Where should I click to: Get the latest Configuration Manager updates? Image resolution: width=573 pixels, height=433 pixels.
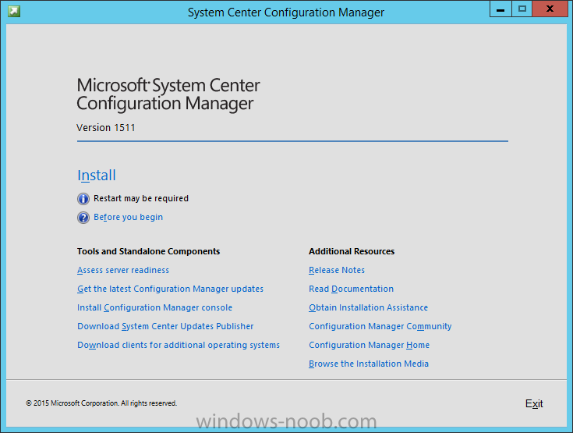click(170, 289)
